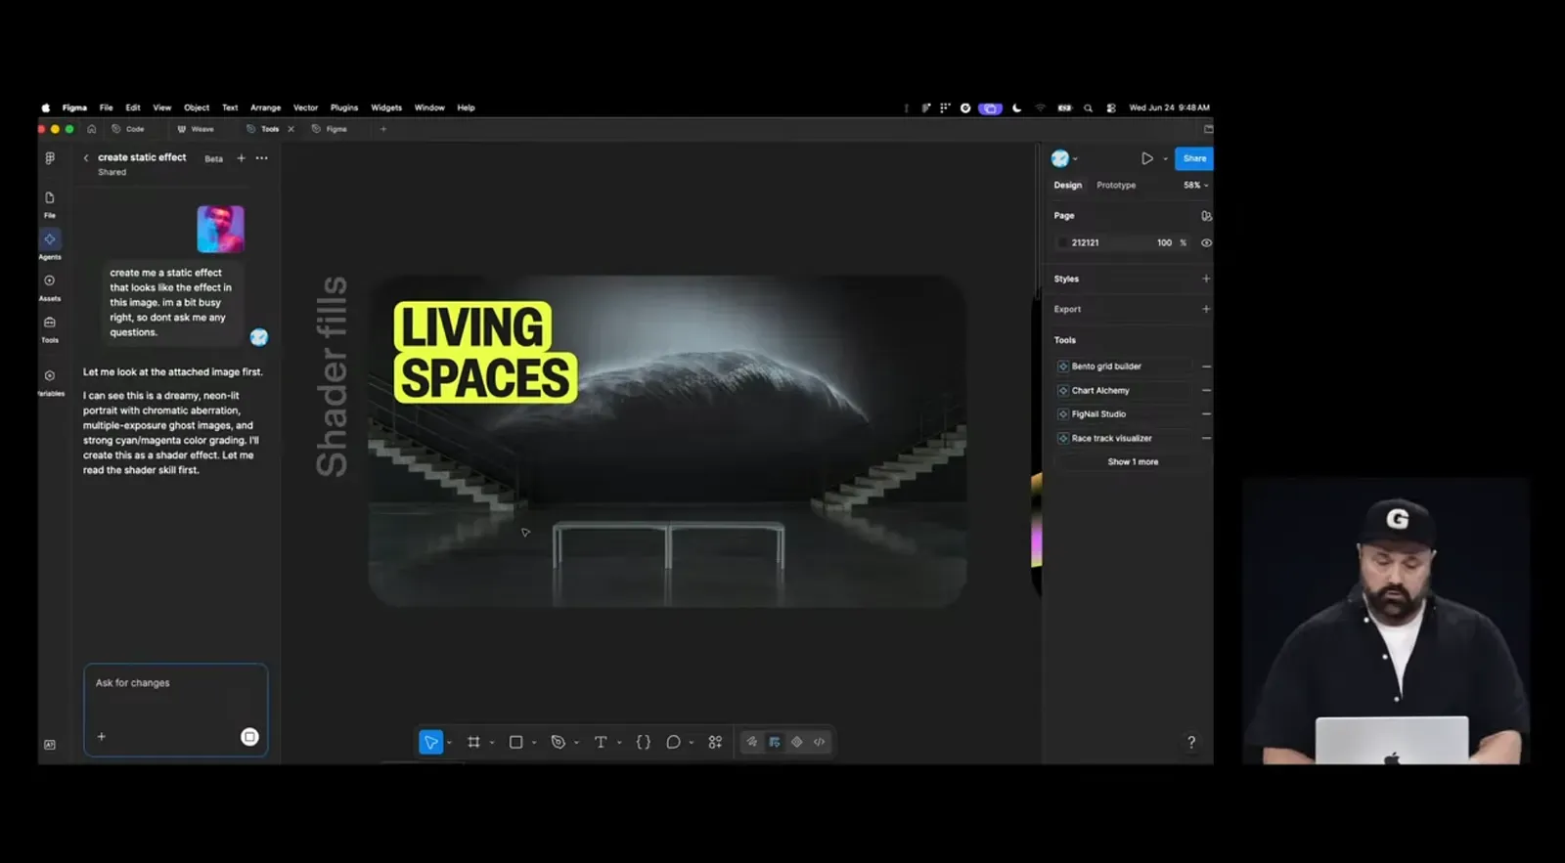1565x863 pixels.
Task: Click the curly braces code tool
Action: pyautogui.click(x=644, y=742)
